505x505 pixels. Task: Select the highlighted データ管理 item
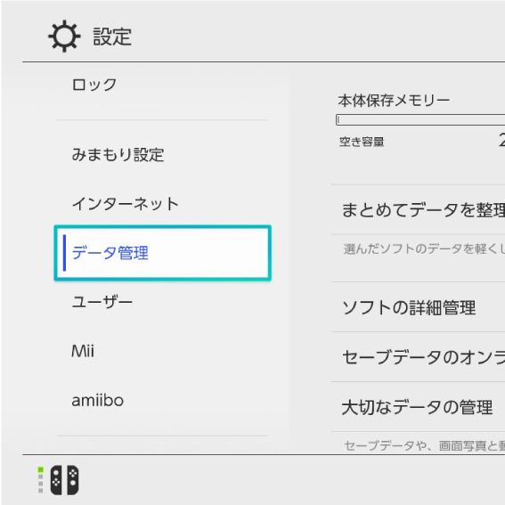163,253
